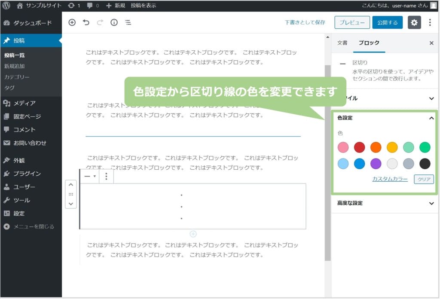Open the three-dot more tools menu
Image resolution: width=440 pixels, height=299 pixels.
point(430,23)
